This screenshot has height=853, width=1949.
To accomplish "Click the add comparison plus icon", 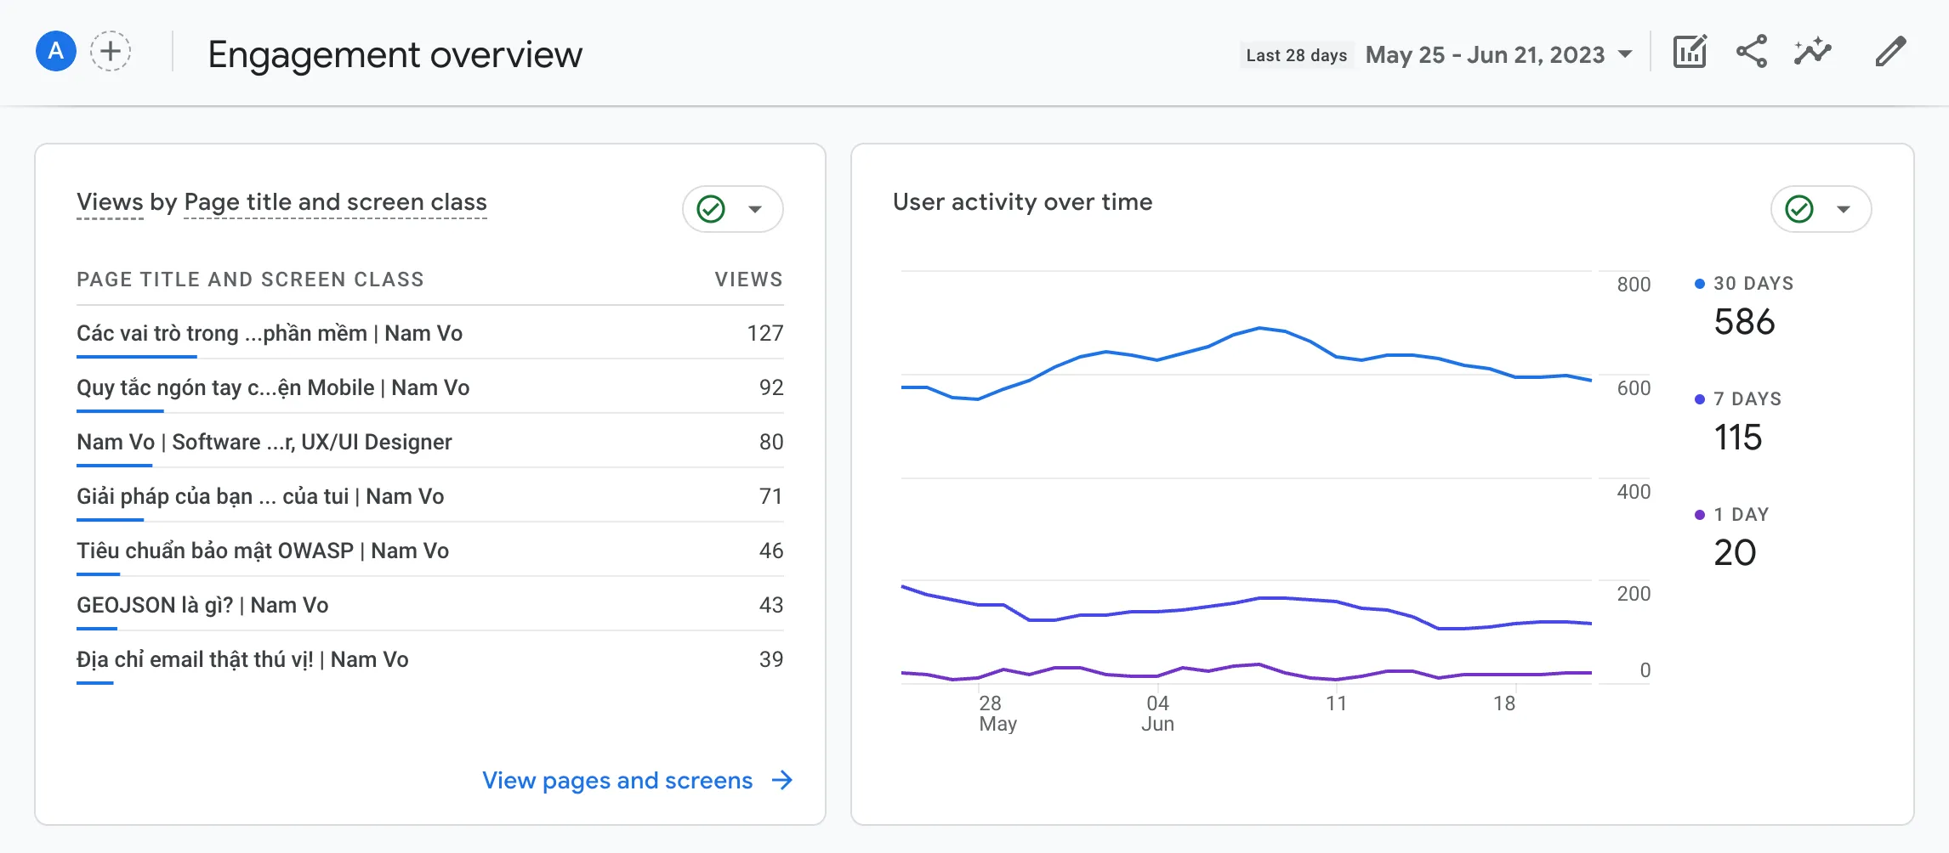I will coord(110,52).
